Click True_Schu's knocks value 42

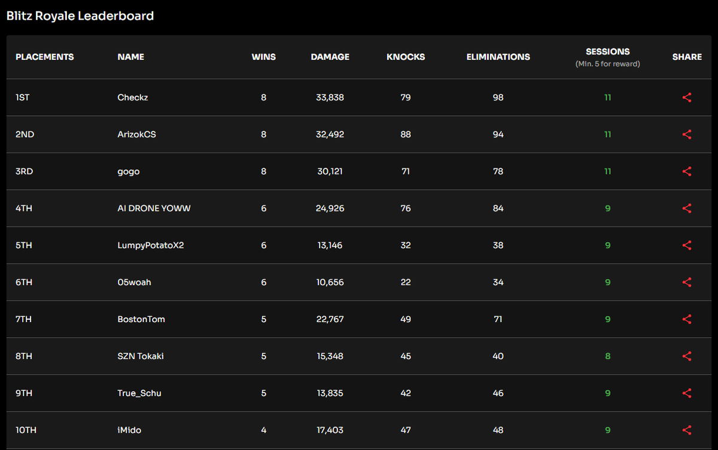406,393
